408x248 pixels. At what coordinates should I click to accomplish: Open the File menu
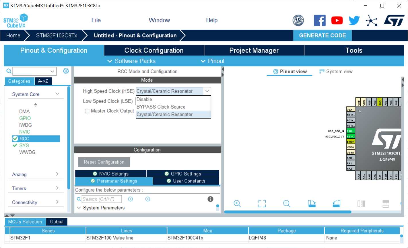[x=96, y=20]
